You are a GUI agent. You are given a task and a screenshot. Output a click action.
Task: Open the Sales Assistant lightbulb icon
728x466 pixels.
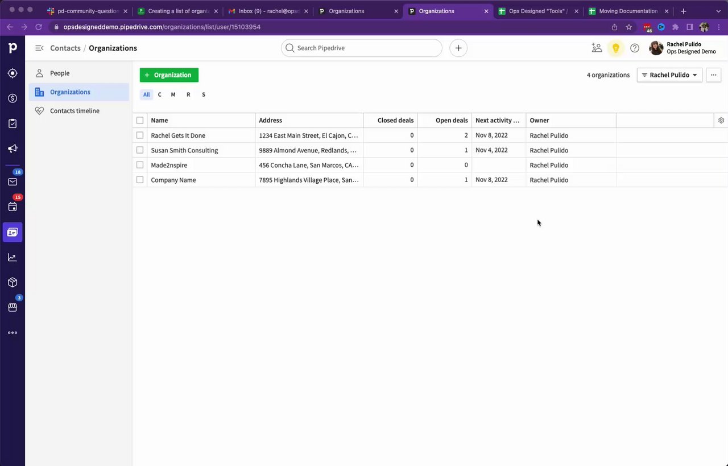pos(615,48)
